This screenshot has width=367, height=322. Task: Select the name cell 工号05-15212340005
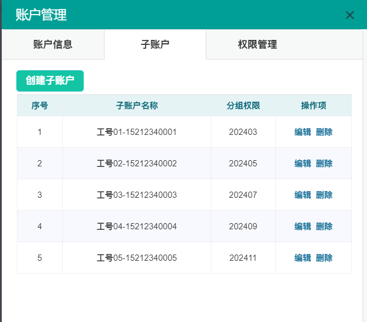tap(137, 258)
